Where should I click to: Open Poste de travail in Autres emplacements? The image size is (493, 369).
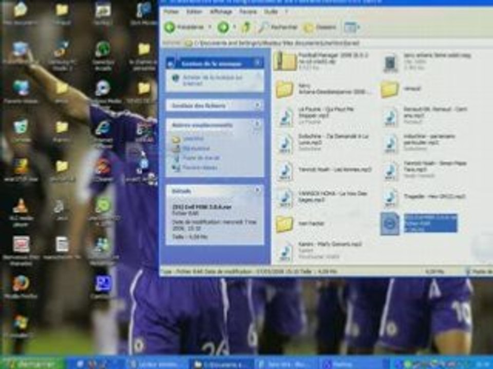(201, 158)
